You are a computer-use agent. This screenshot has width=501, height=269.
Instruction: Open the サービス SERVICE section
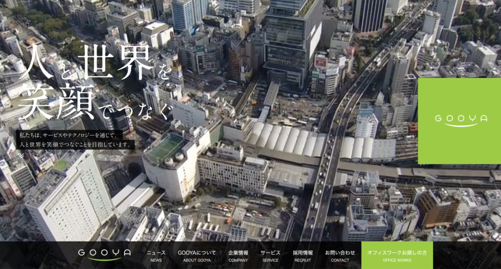[270, 256]
